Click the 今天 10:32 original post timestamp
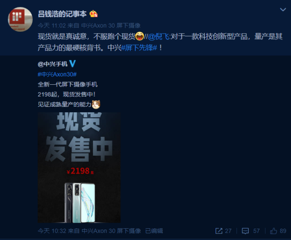 (52, 231)
